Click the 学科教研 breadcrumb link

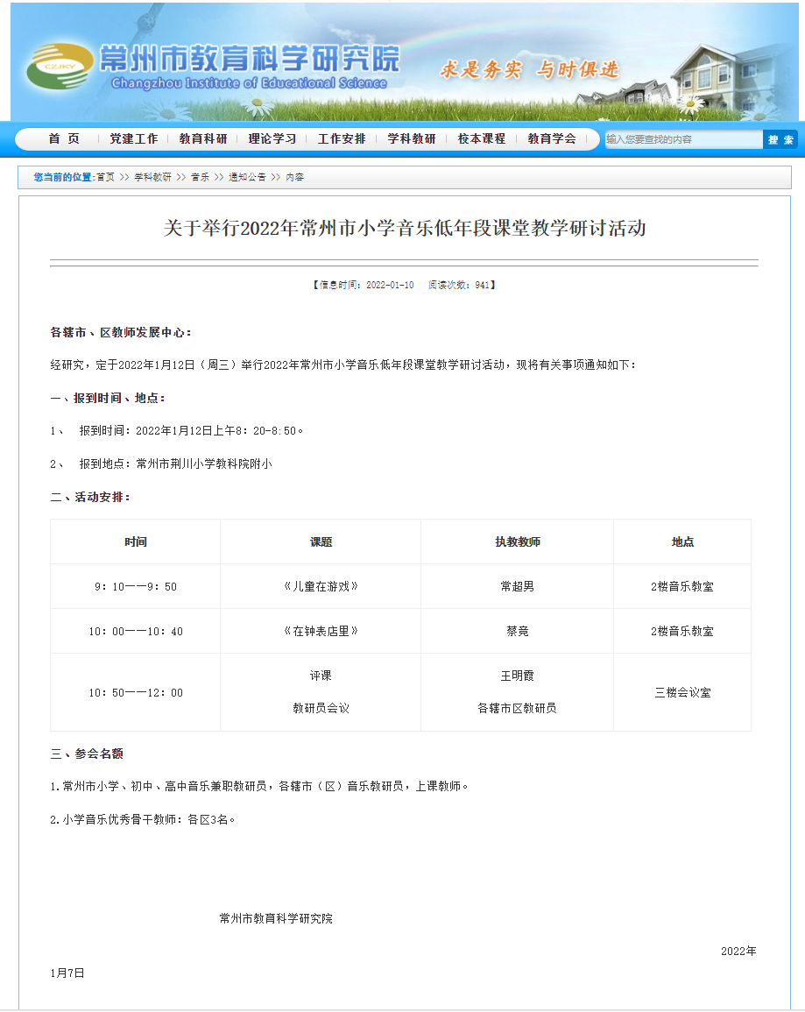point(152,177)
